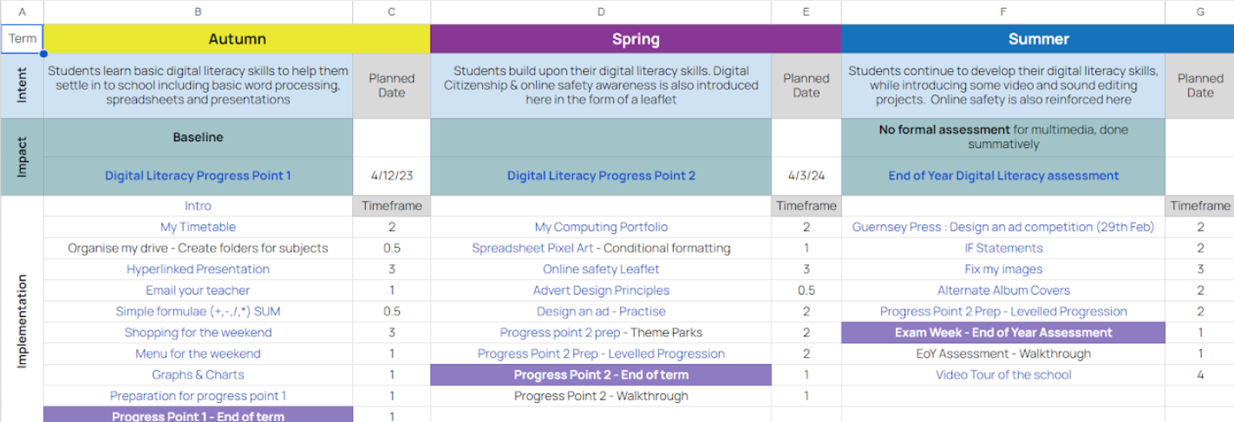Click the Guernsey Press ad competition link
This screenshot has height=422, width=1234.
pyautogui.click(x=1003, y=227)
